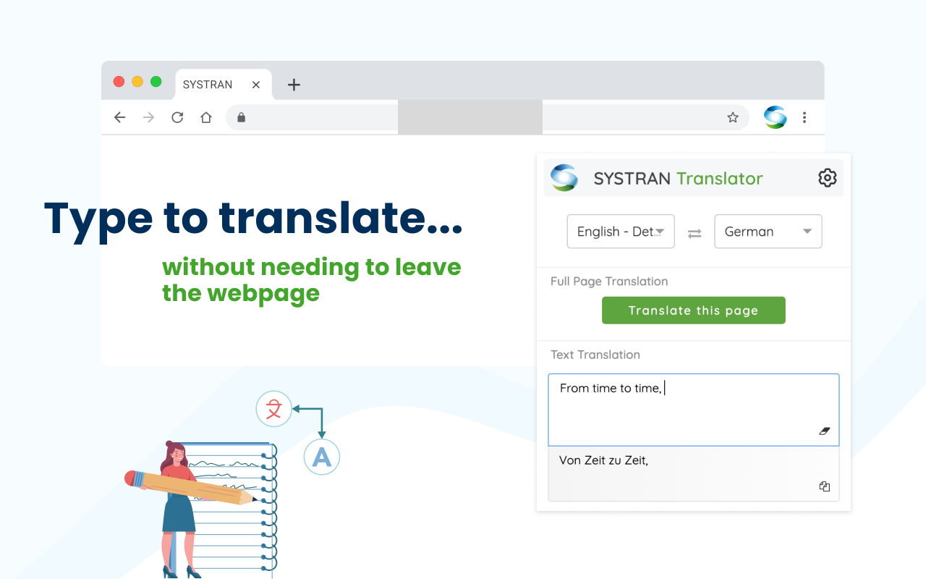Image resolution: width=926 pixels, height=579 pixels.
Task: Clear the input text with eraser icon
Action: (x=825, y=431)
